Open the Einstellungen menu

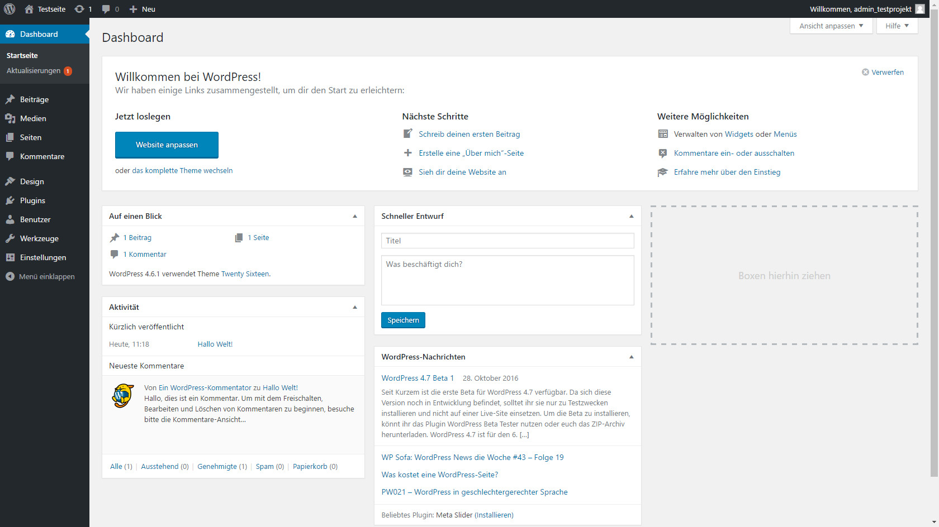click(45, 257)
